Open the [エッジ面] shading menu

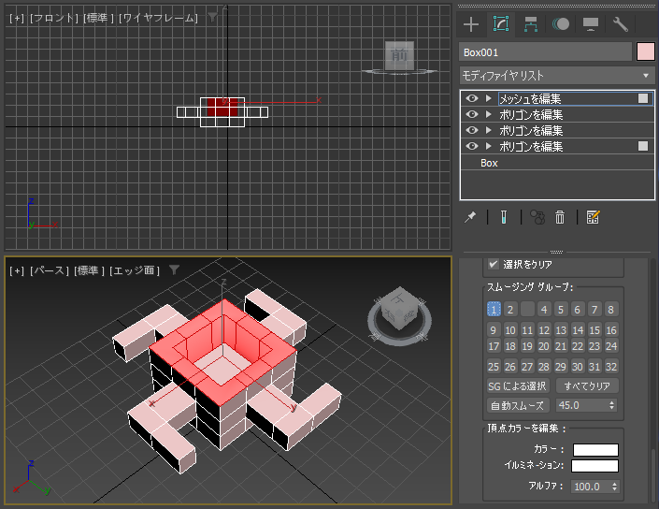coord(135,270)
